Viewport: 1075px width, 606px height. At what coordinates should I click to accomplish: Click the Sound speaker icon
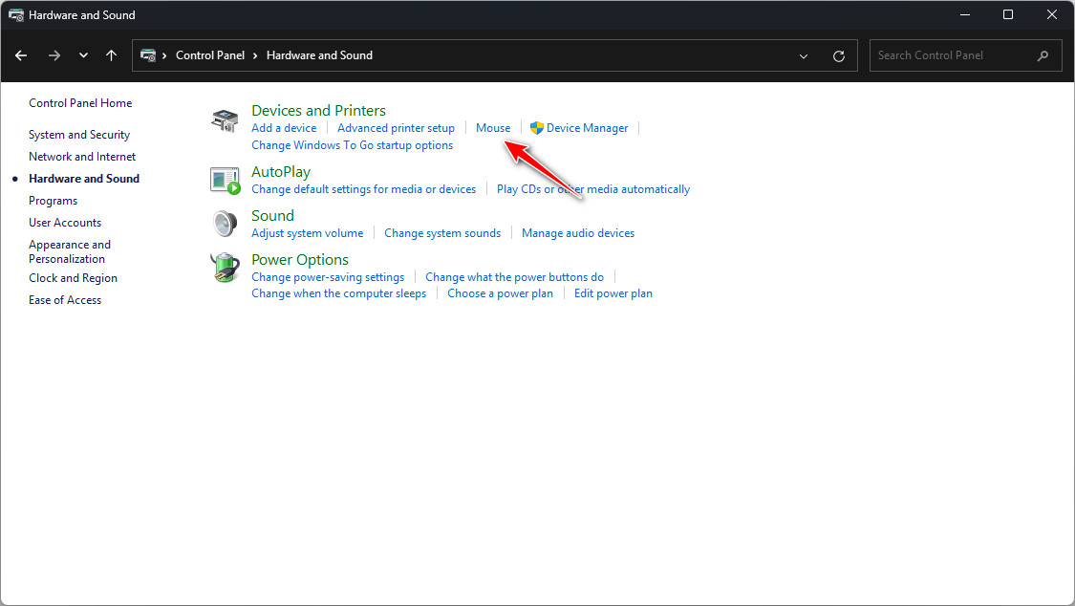point(224,224)
